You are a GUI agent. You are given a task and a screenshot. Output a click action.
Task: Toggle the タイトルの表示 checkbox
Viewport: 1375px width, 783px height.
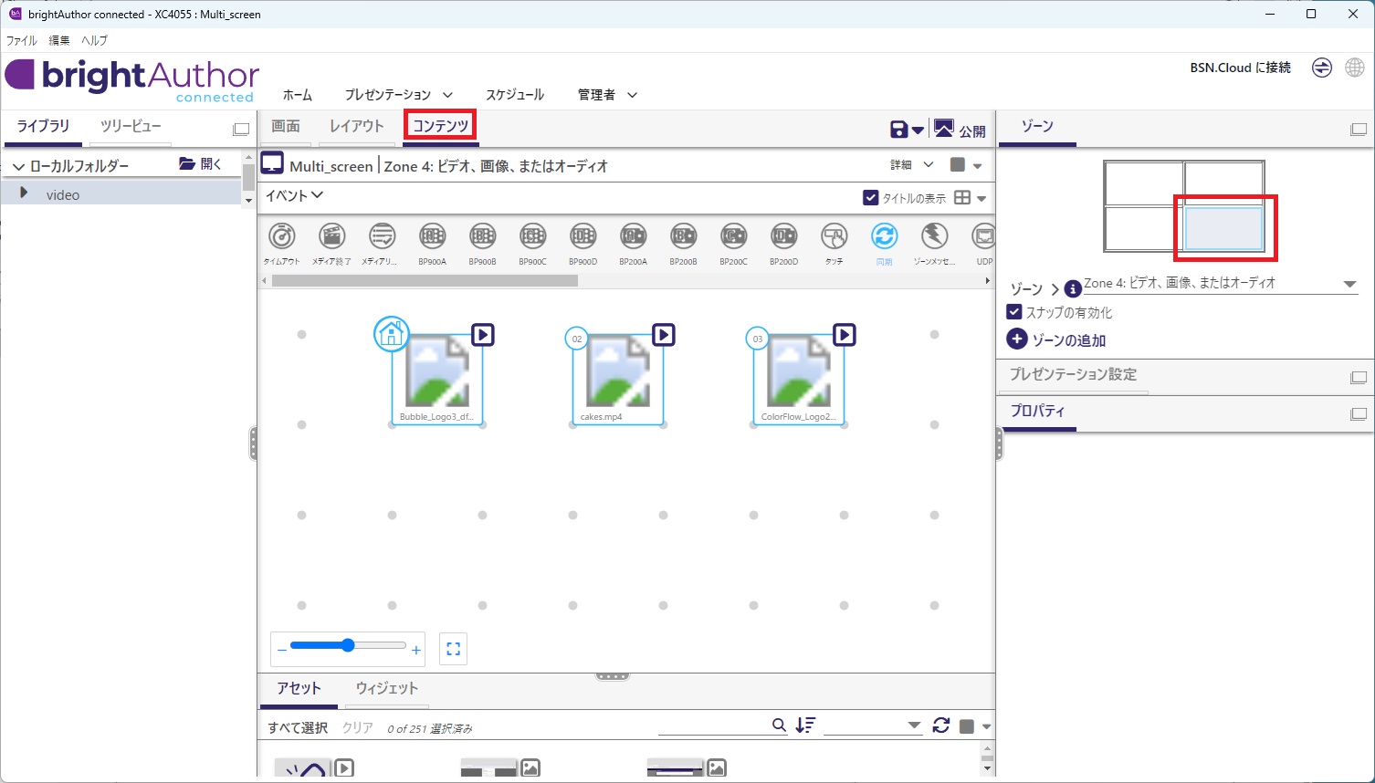coord(871,197)
